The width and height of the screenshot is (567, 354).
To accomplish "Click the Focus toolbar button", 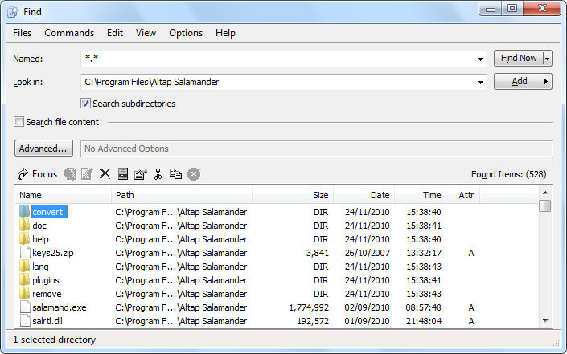I will coord(38,174).
